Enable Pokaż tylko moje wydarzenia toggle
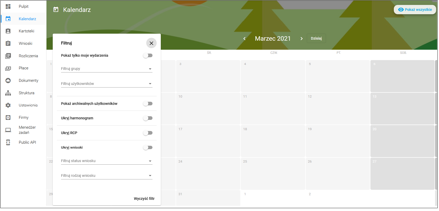This screenshot has height=211, width=439. [x=148, y=56]
